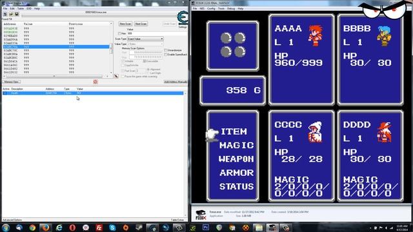
Task: Open the Debug menu in FCEUX
Action: [231, 8]
